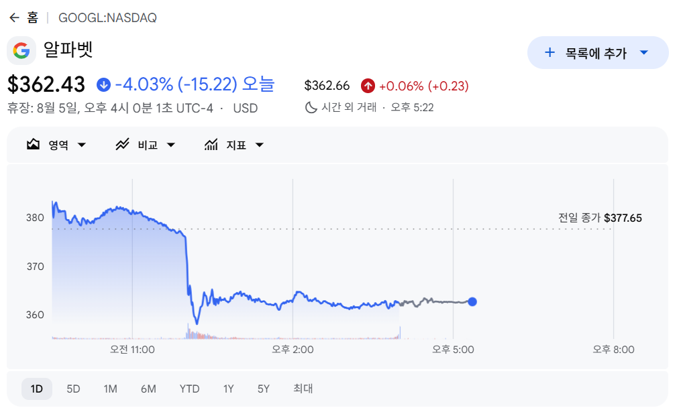
Task: Open the 비교 dropdown arrow
Action: [170, 145]
